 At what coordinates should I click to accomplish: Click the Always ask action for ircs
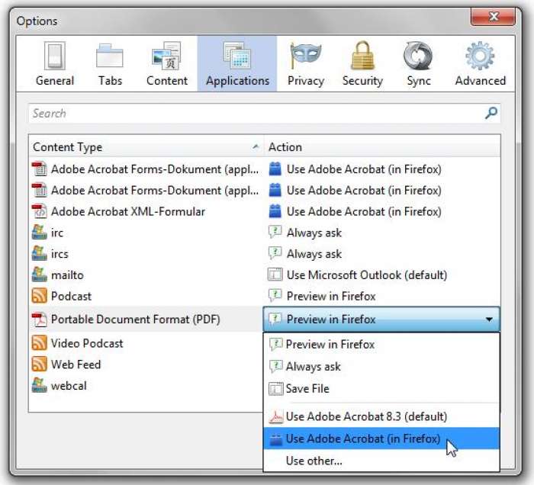click(314, 254)
